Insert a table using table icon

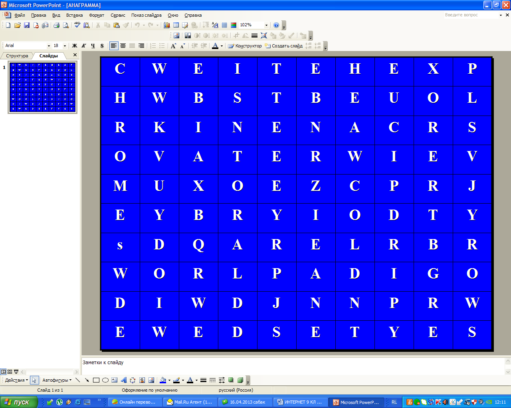tap(176, 25)
